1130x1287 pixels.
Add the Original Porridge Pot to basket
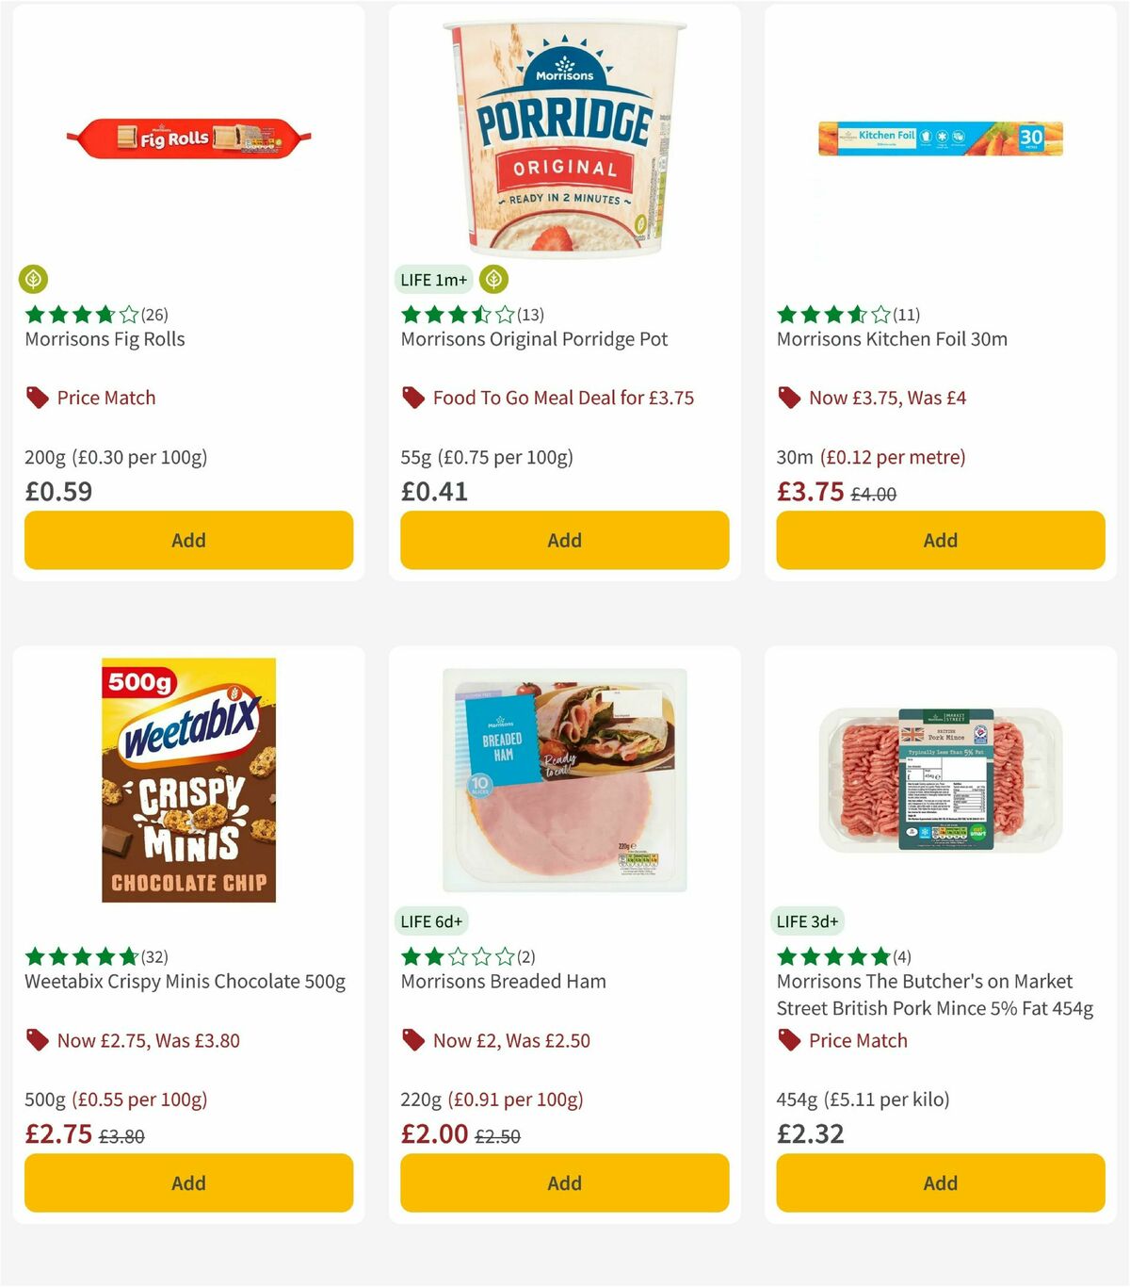[x=563, y=540]
